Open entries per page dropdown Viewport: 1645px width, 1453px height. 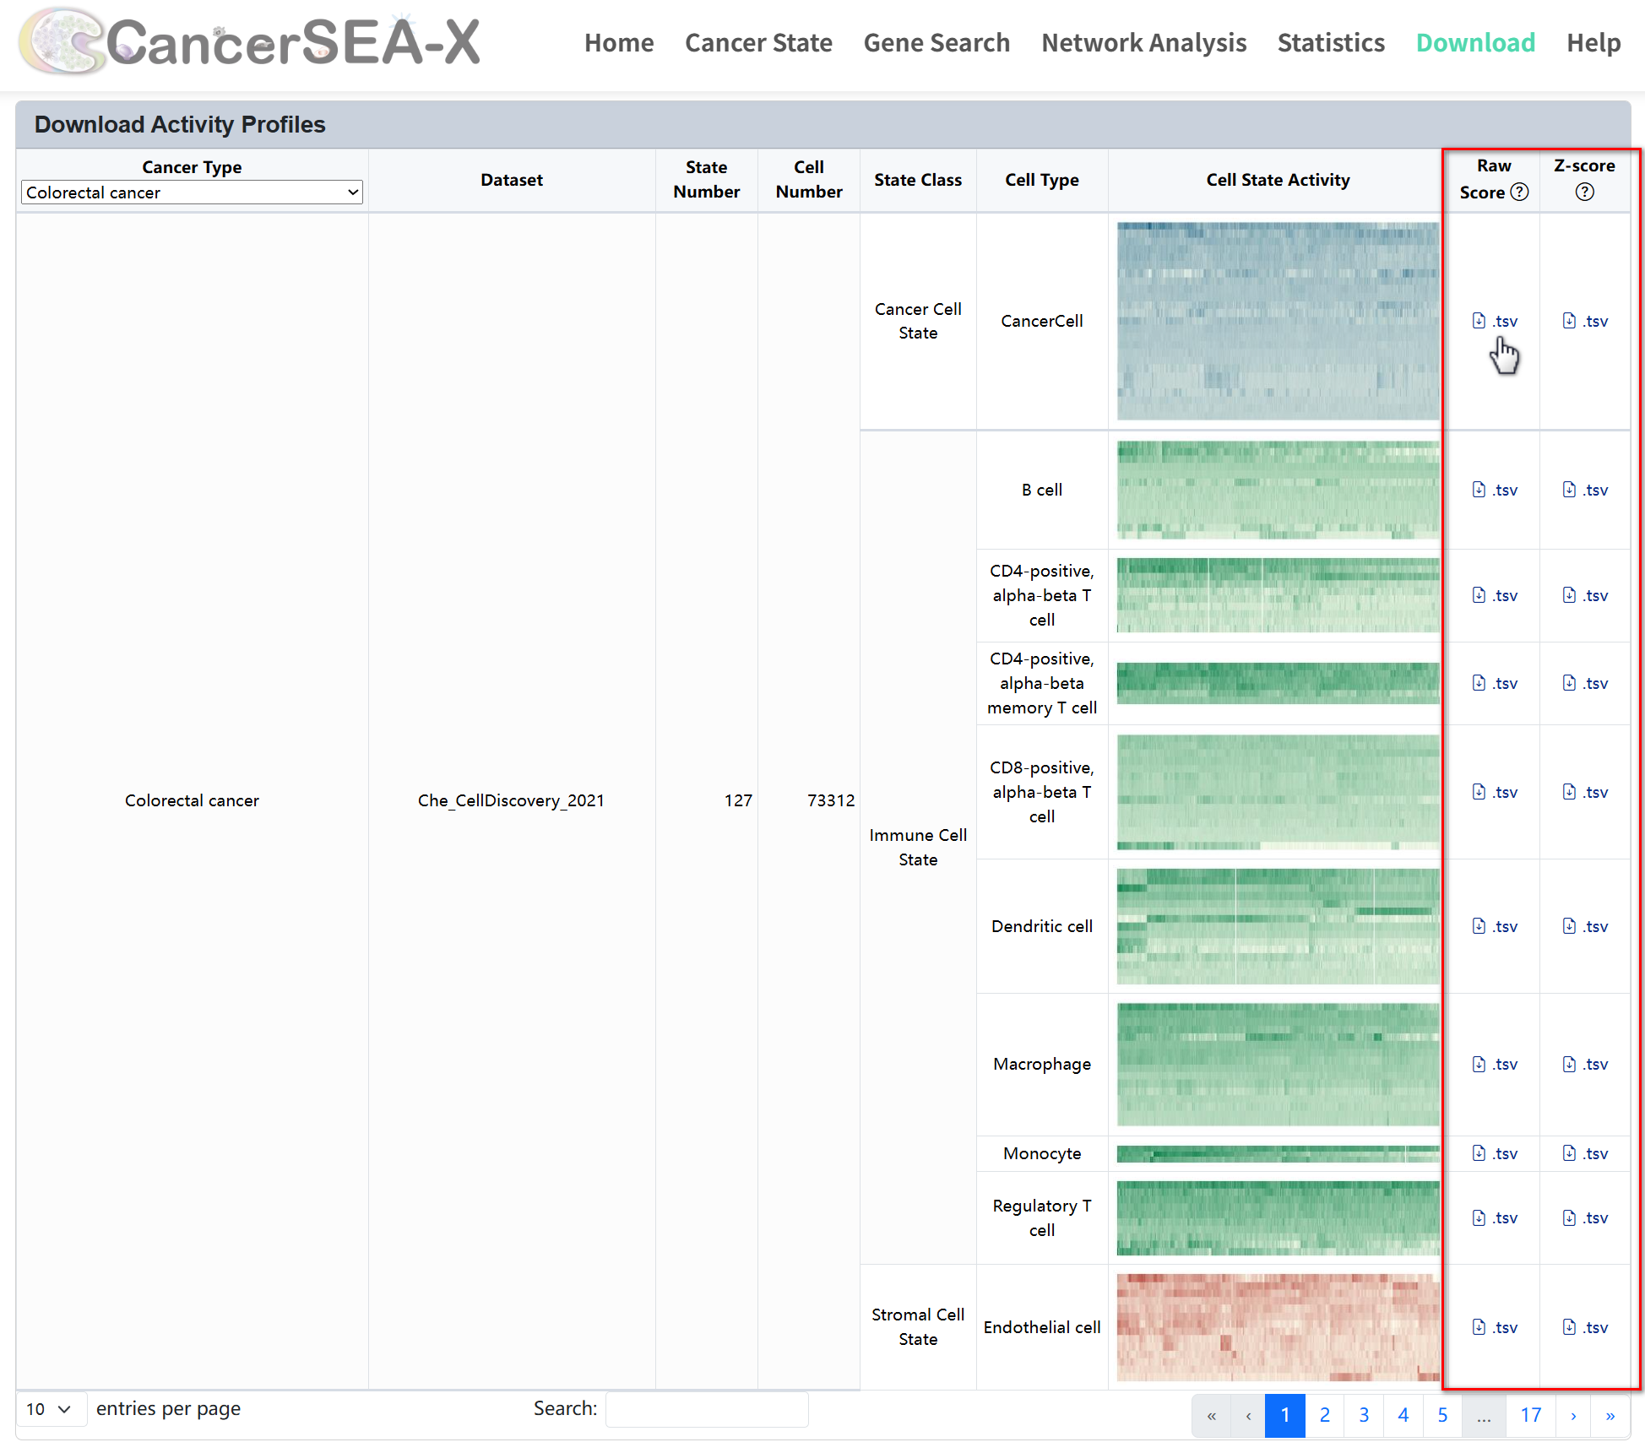tap(49, 1409)
